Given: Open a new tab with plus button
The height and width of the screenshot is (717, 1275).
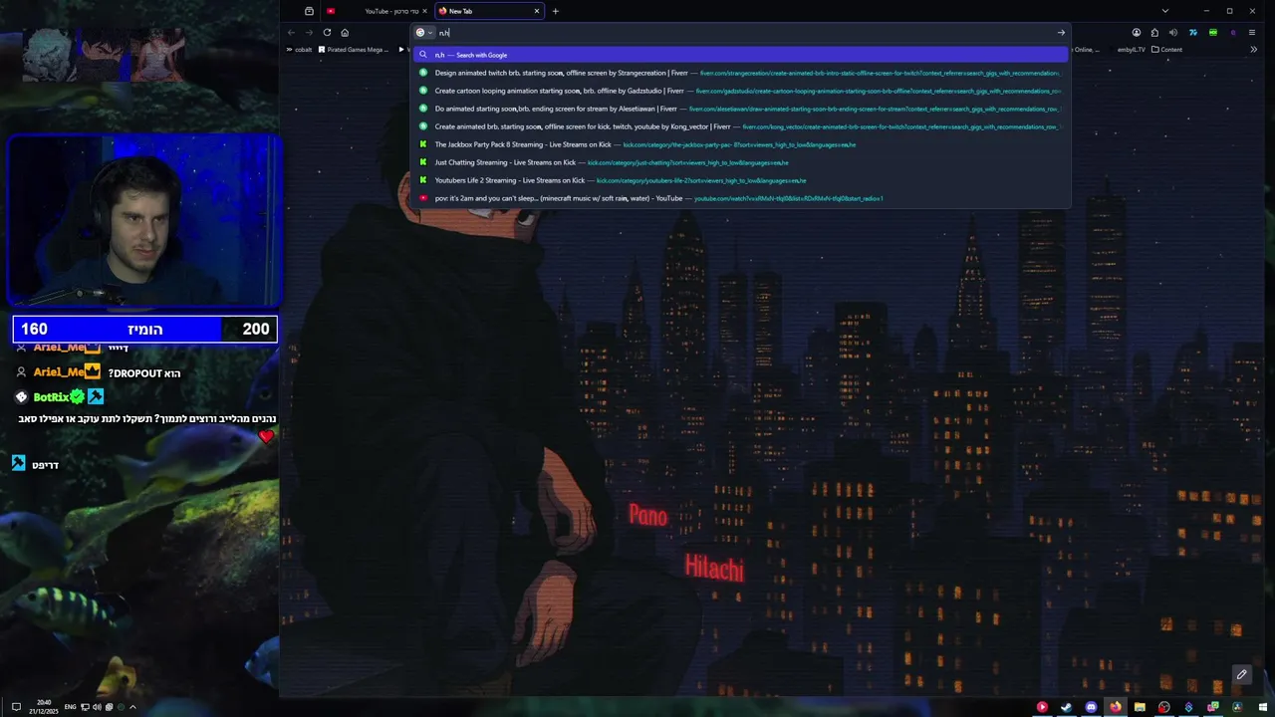Looking at the screenshot, I should tap(555, 11).
